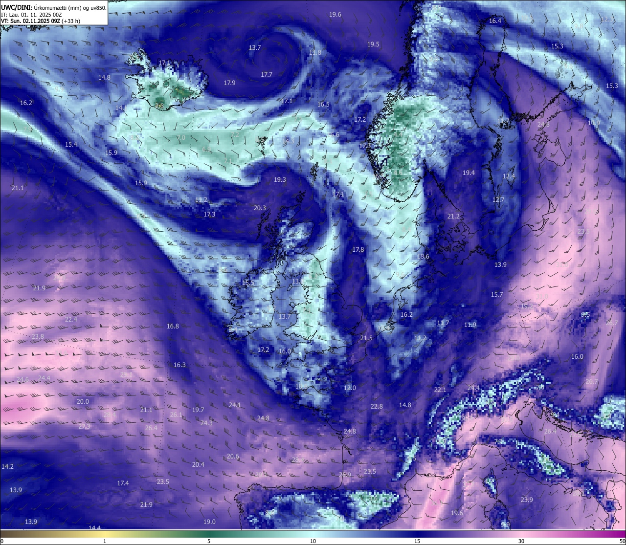This screenshot has height=545, width=626.
Task: Click the 17.8 value over the North Sea
Action: (x=358, y=249)
